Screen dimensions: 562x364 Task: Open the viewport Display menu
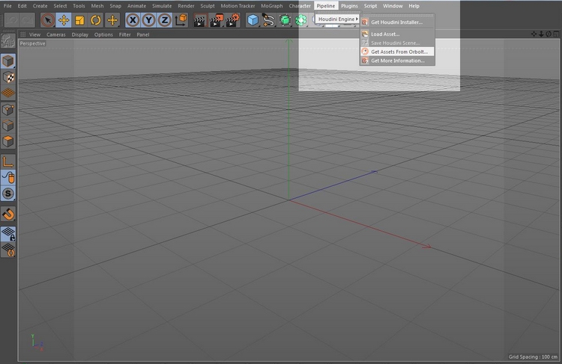point(79,34)
